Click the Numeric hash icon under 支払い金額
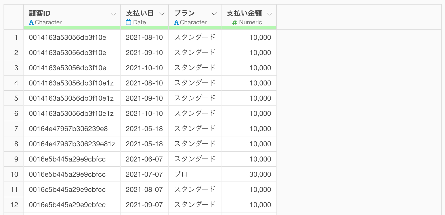The width and height of the screenshot is (445, 215). click(235, 22)
